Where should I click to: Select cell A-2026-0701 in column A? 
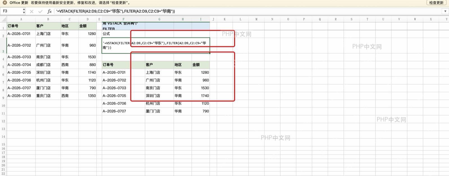(x=21, y=34)
